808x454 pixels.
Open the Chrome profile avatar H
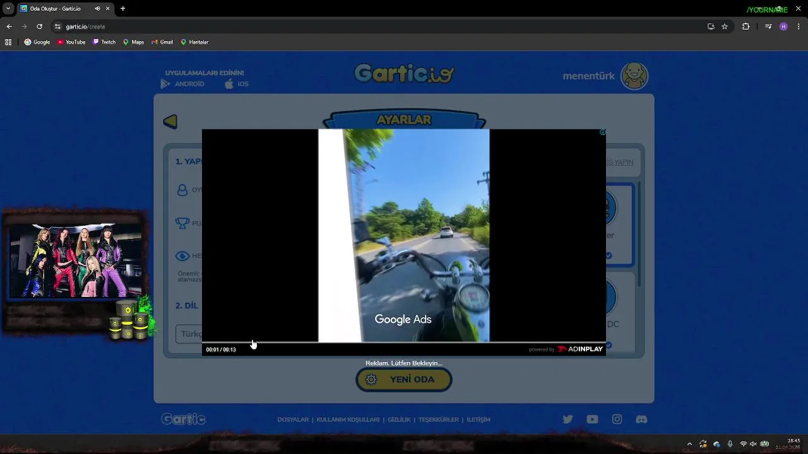coord(783,26)
